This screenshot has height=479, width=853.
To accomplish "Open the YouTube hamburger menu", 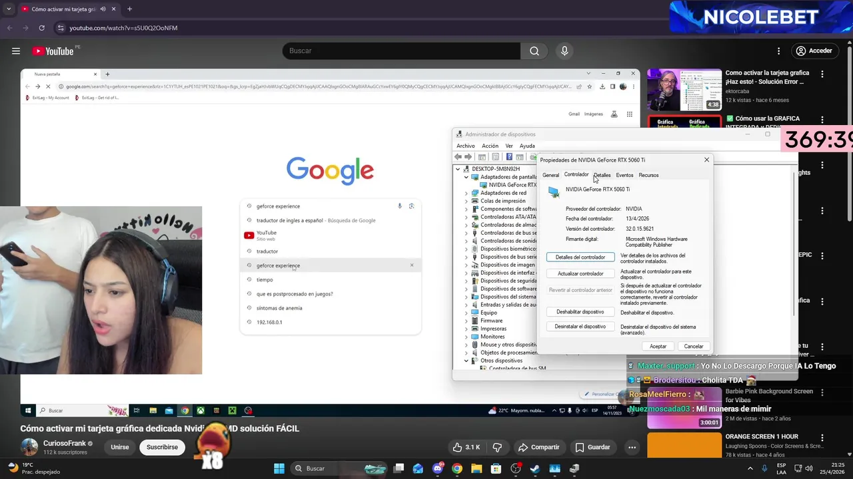I will point(15,51).
